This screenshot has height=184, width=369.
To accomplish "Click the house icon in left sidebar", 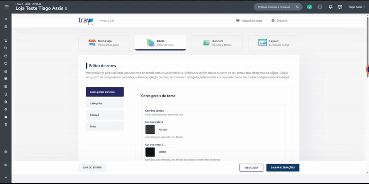I will point(6,71).
